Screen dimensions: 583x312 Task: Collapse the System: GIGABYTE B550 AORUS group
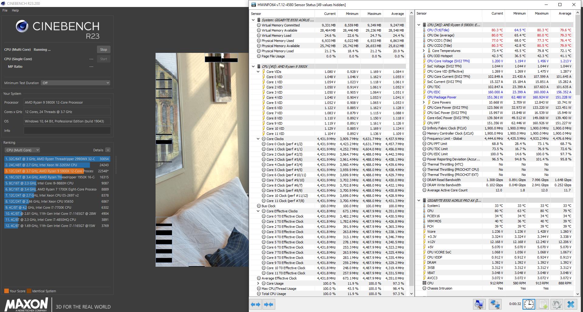pyautogui.click(x=253, y=20)
